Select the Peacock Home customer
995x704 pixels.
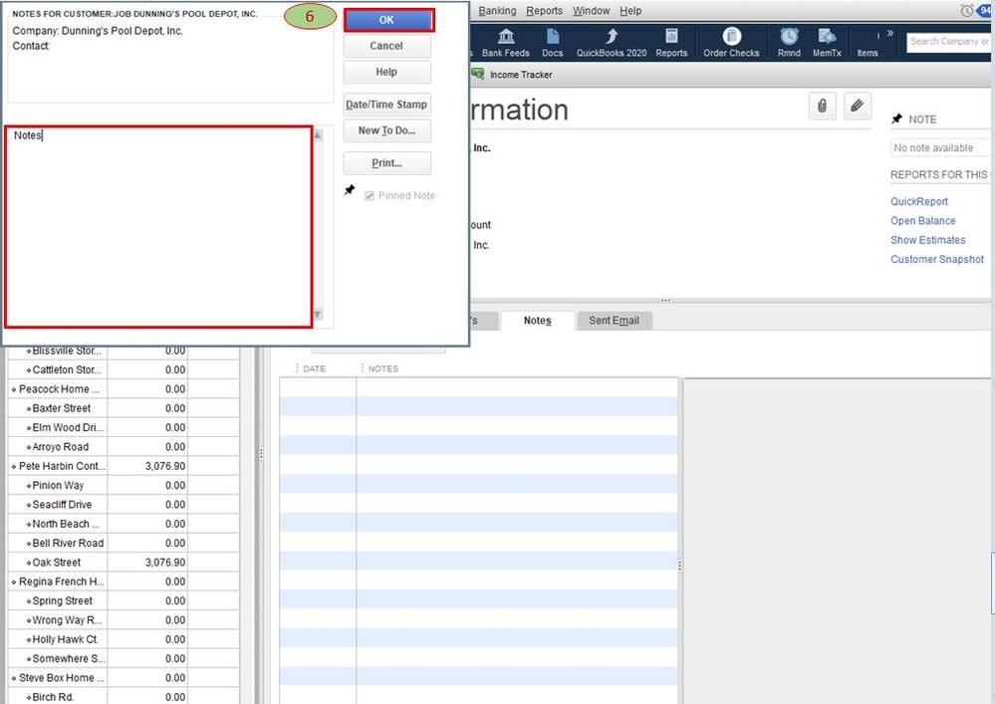(59, 389)
